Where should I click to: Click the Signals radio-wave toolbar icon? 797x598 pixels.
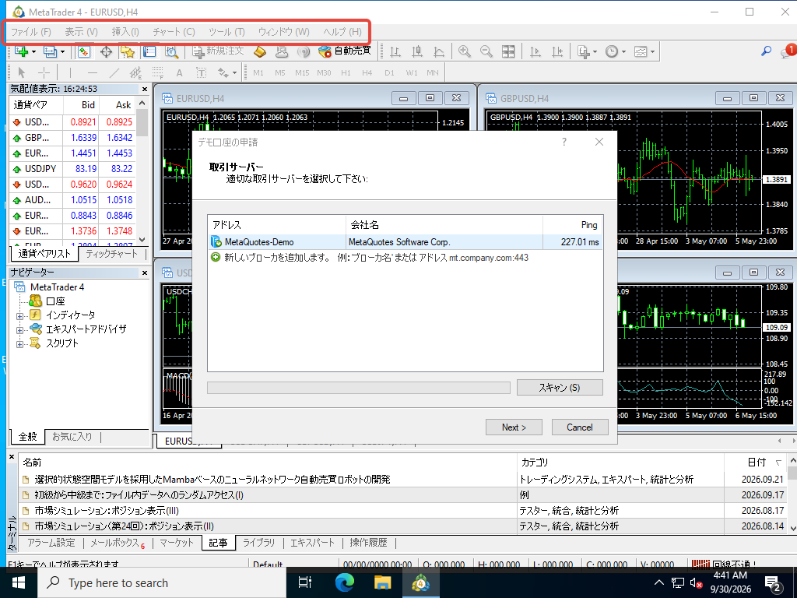point(304,51)
